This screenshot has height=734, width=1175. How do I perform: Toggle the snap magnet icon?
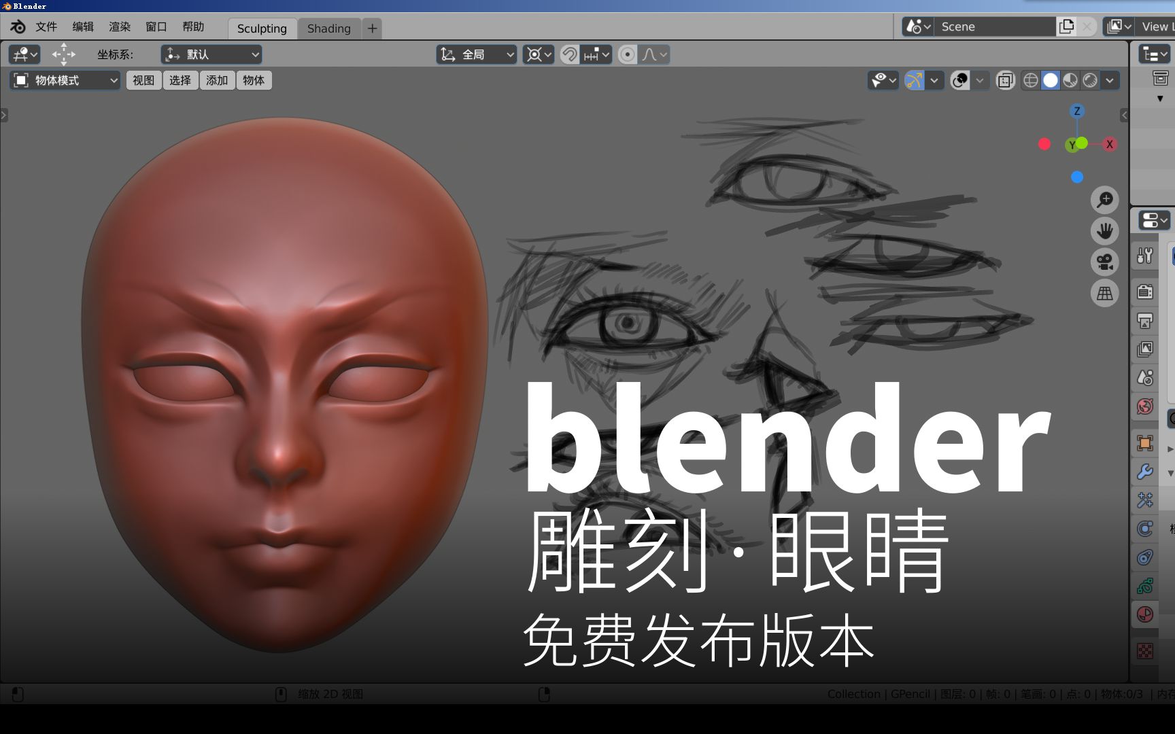click(570, 54)
